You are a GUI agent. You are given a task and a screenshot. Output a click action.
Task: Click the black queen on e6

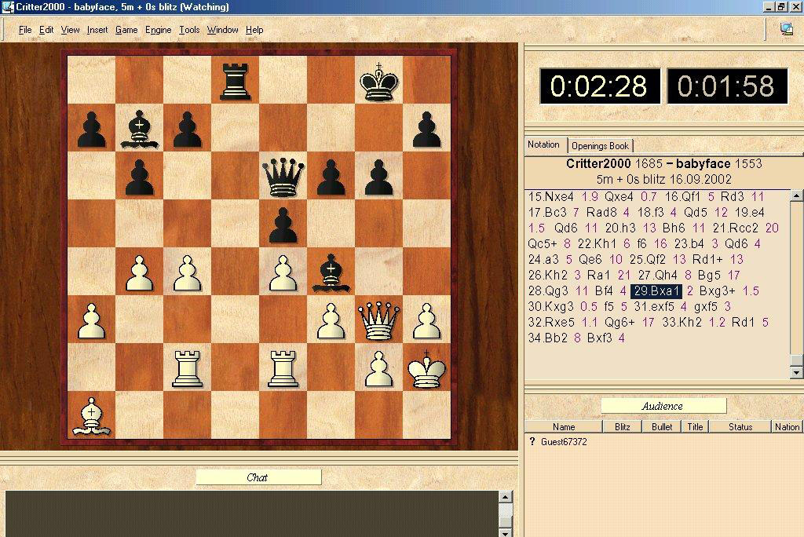[x=282, y=177]
